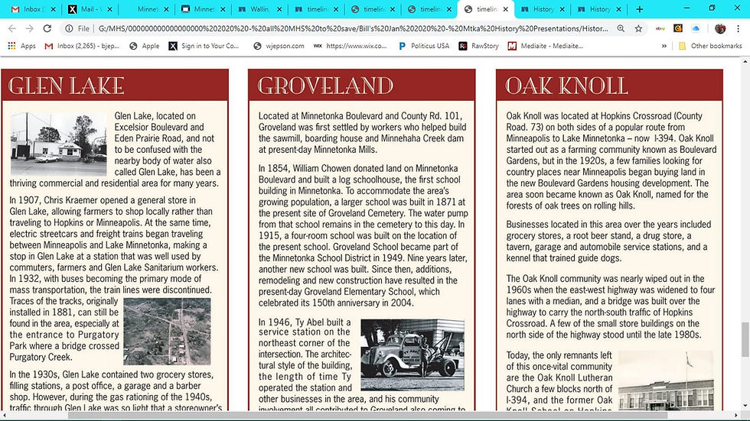The image size is (750, 421).
Task: Open the Other bookmarks folder
Action: pyautogui.click(x=710, y=46)
